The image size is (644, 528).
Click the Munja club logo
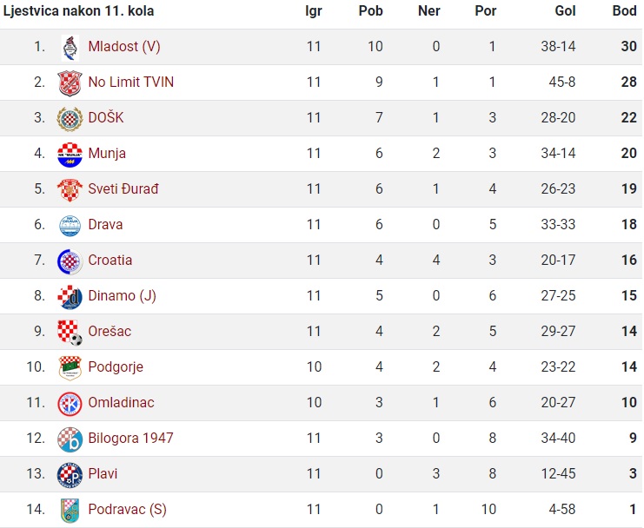tap(70, 154)
